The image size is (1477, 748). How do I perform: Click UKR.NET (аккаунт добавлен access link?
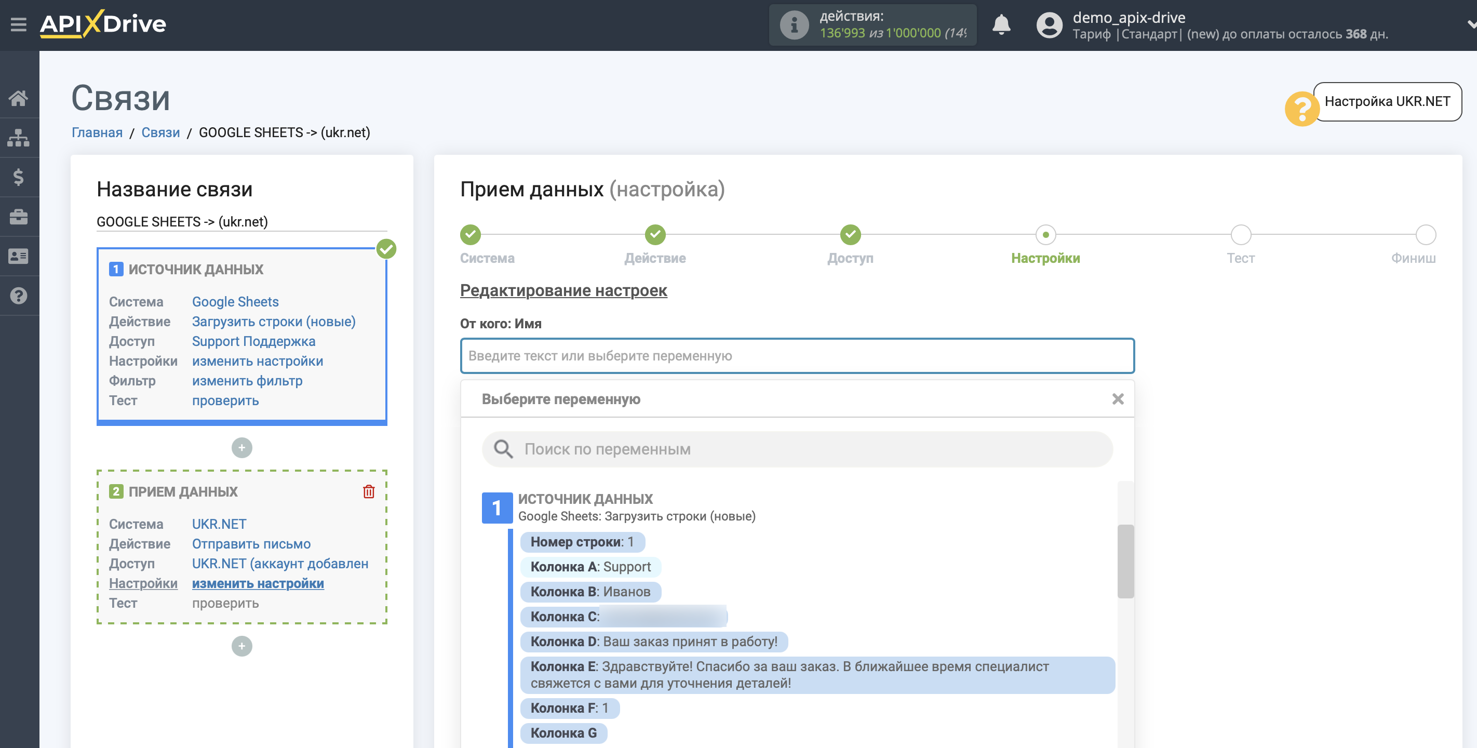[280, 563]
